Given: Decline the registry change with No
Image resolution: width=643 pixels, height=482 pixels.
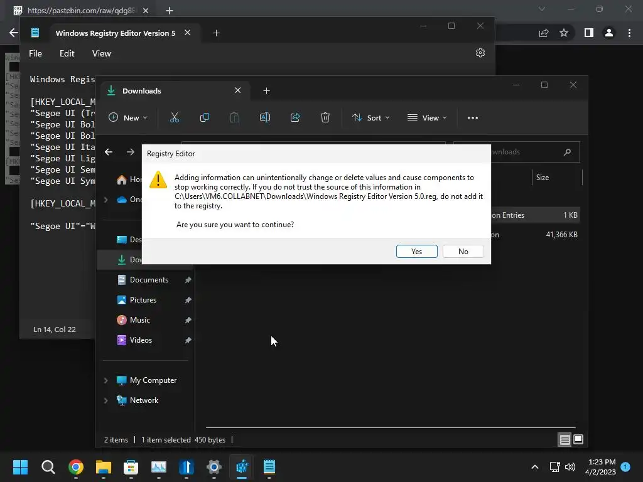Looking at the screenshot, I should click(x=463, y=251).
